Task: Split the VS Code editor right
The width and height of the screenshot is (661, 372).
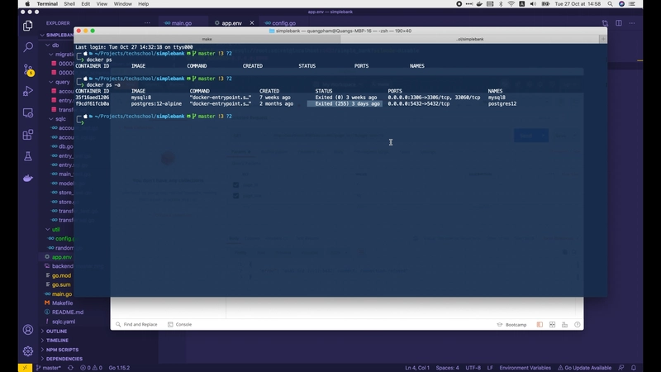Action: click(618, 23)
